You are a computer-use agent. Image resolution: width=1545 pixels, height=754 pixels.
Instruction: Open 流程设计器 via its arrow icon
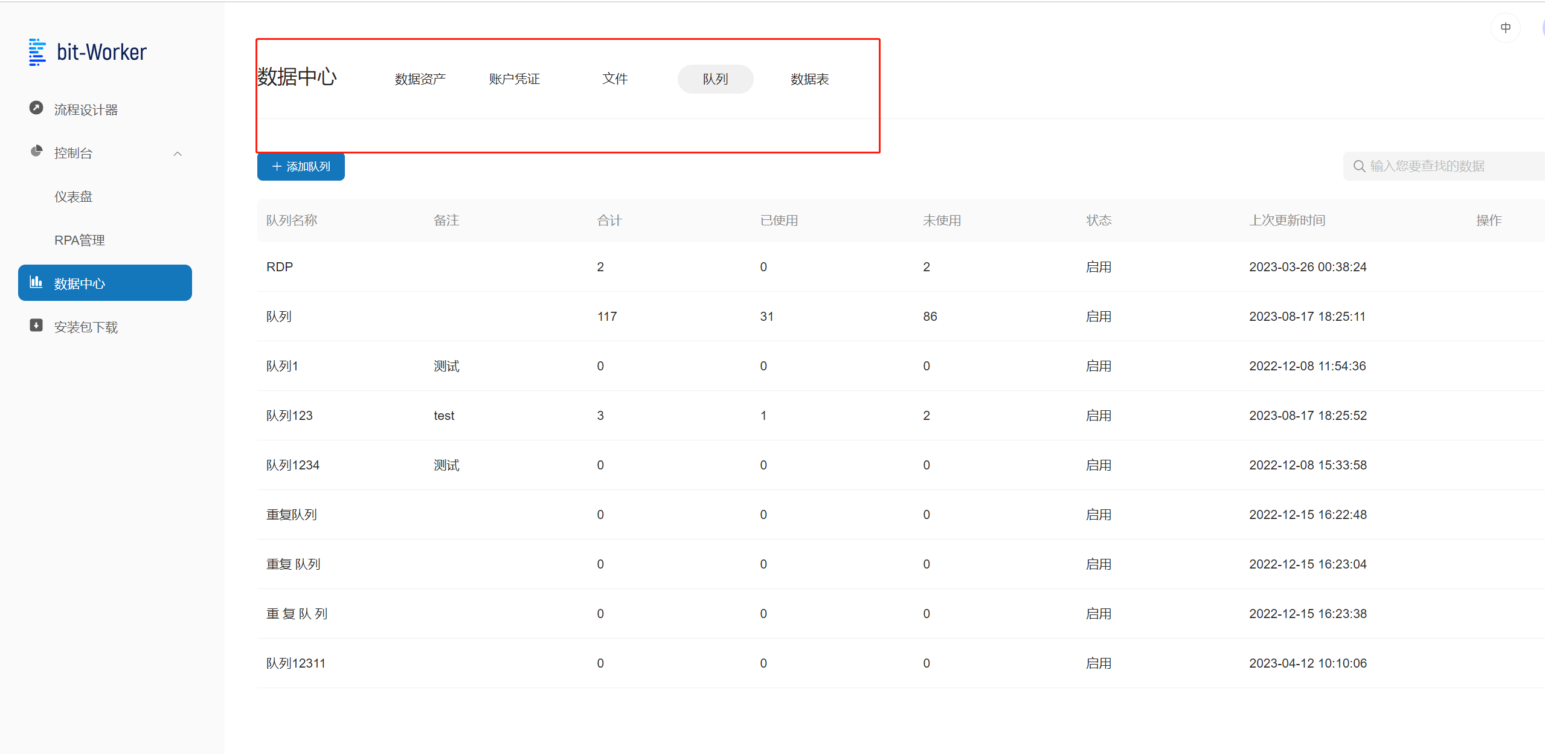[x=36, y=108]
